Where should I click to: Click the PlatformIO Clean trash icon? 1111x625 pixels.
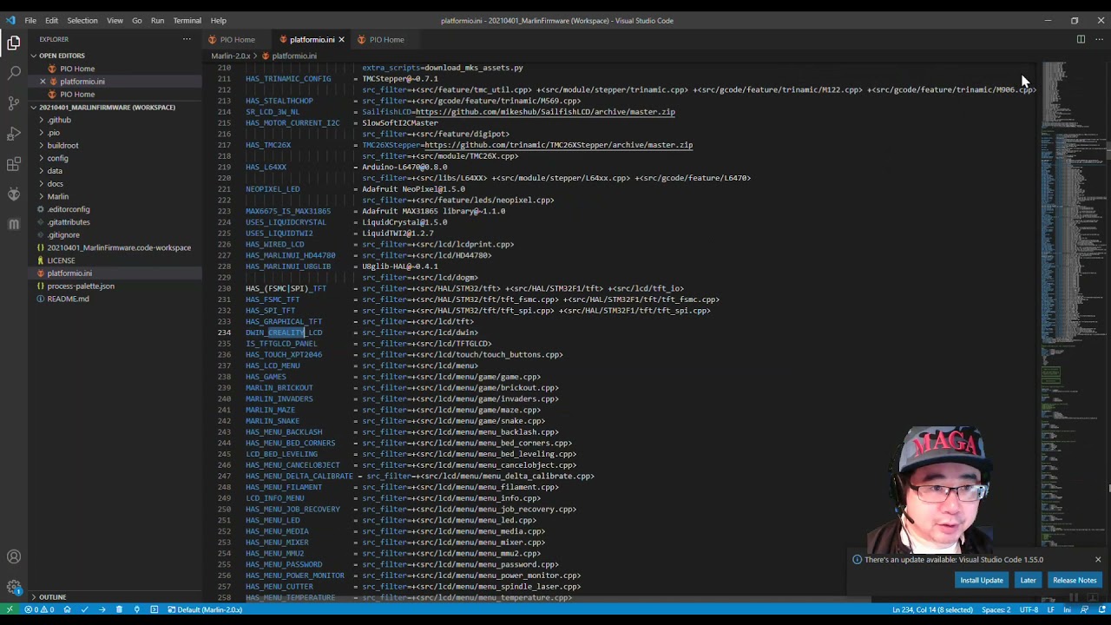pyautogui.click(x=119, y=609)
